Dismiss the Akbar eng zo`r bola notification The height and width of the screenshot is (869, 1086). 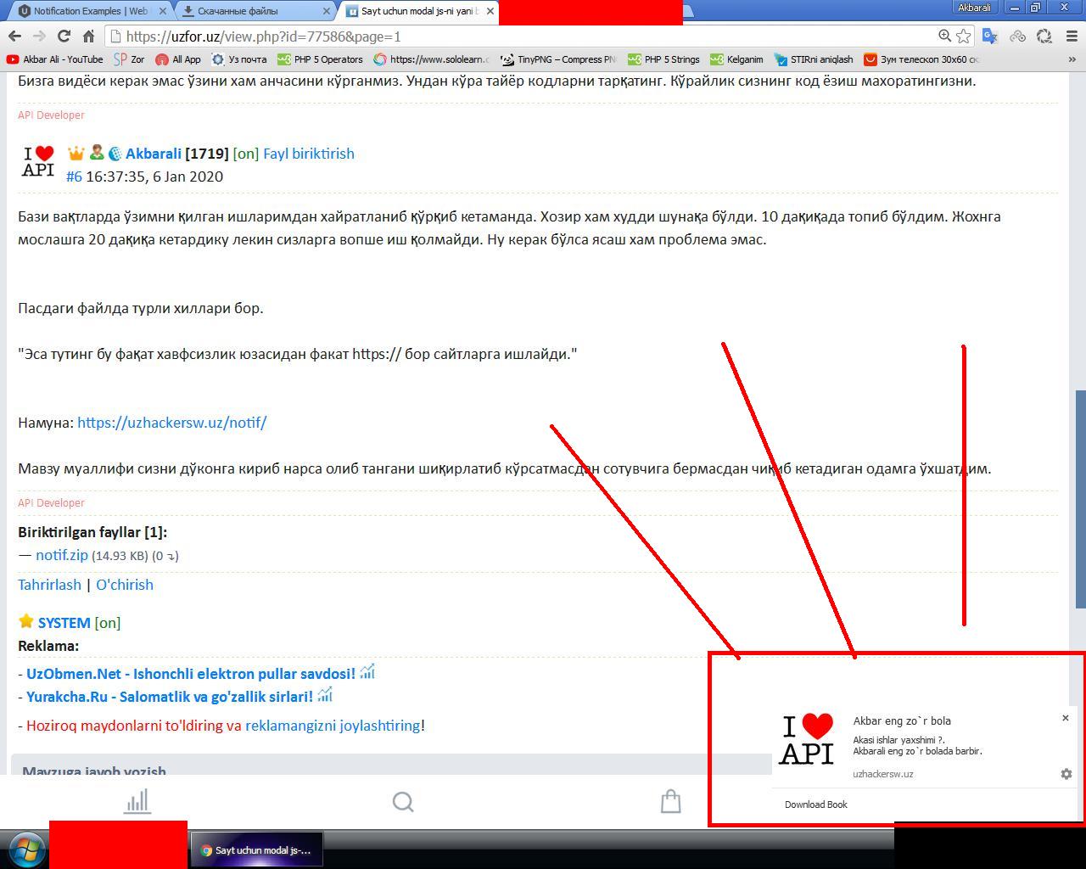[x=1066, y=718]
